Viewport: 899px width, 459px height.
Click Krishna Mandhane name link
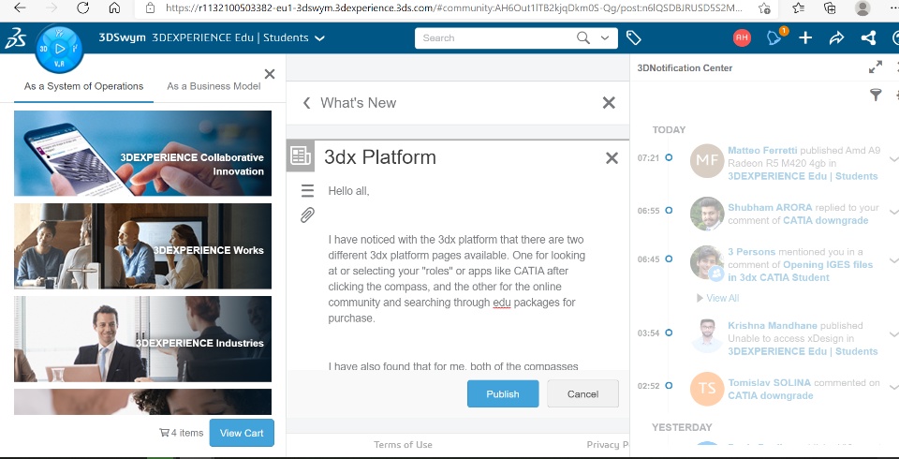coord(774,325)
